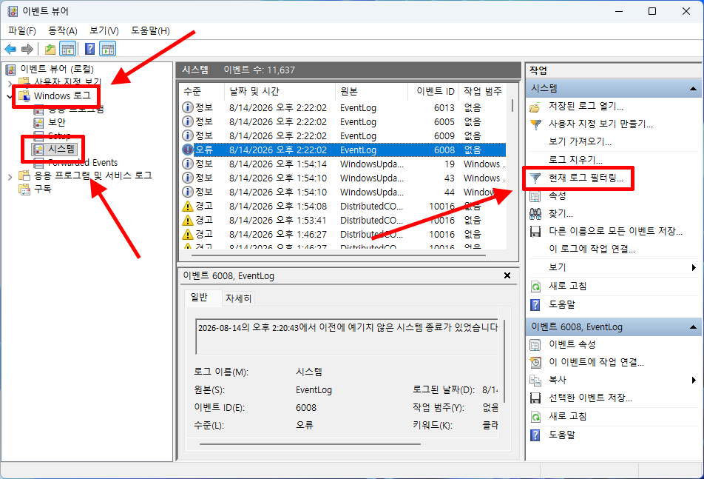Click the 찾기 binoculars icon

pyautogui.click(x=535, y=214)
